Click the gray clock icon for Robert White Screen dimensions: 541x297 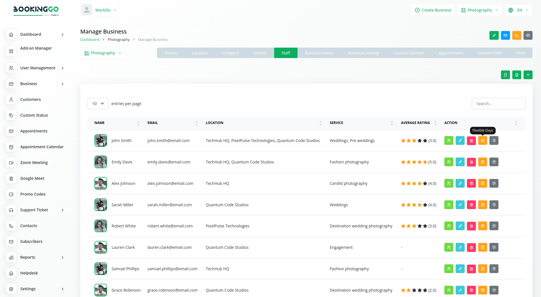click(x=494, y=226)
